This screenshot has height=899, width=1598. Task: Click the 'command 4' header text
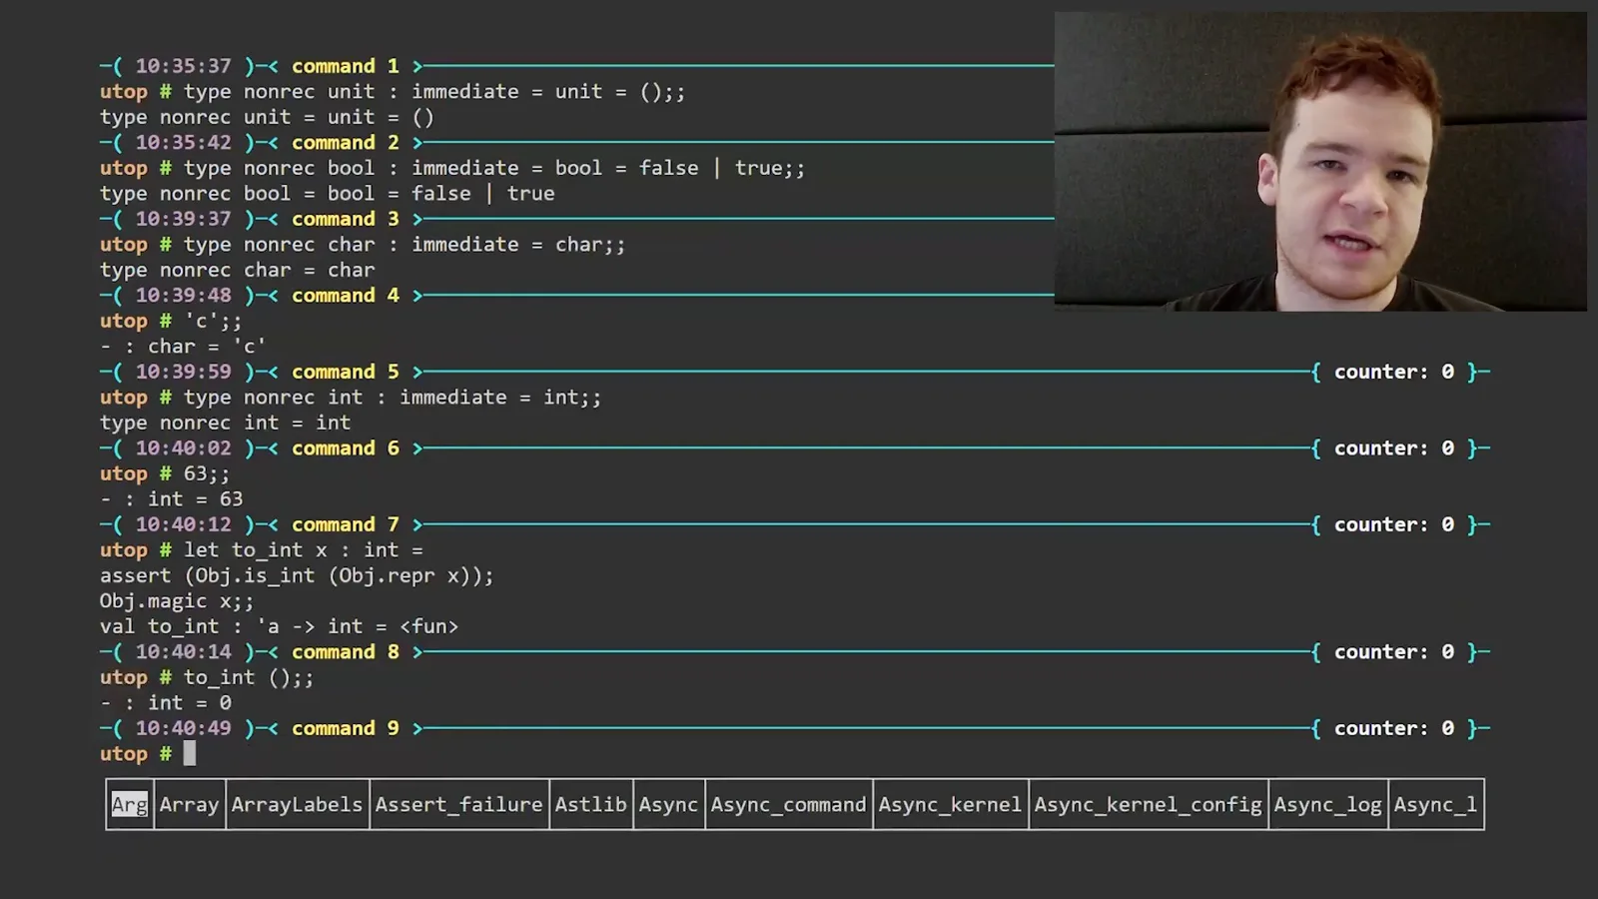coord(345,295)
